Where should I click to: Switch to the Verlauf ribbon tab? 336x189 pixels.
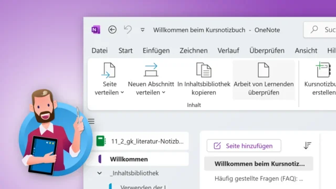[x=228, y=50]
